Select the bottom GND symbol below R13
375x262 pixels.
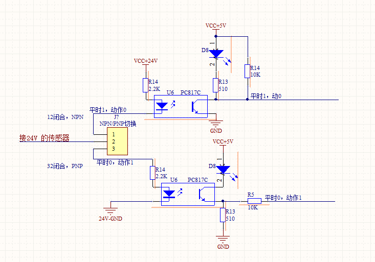coord(223,239)
